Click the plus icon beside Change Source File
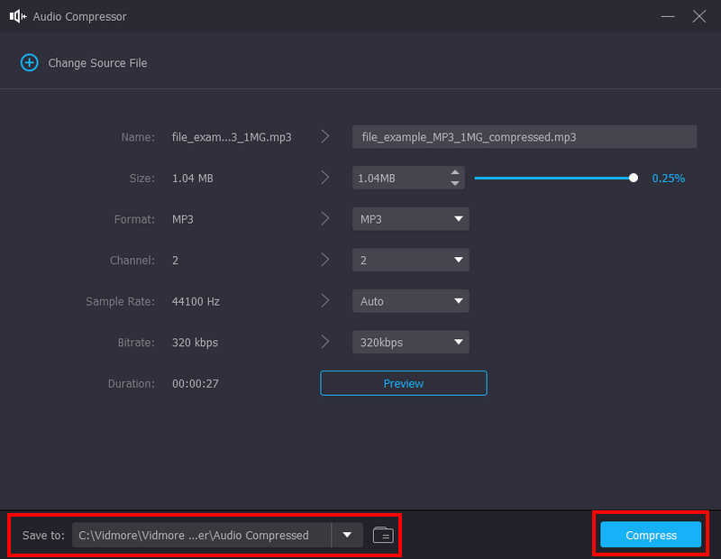The width and height of the screenshot is (721, 559). point(29,62)
